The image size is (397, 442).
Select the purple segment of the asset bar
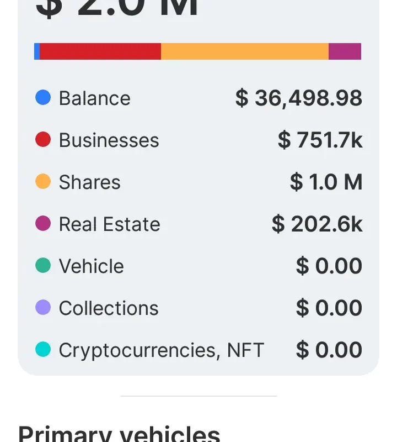pyautogui.click(x=345, y=51)
